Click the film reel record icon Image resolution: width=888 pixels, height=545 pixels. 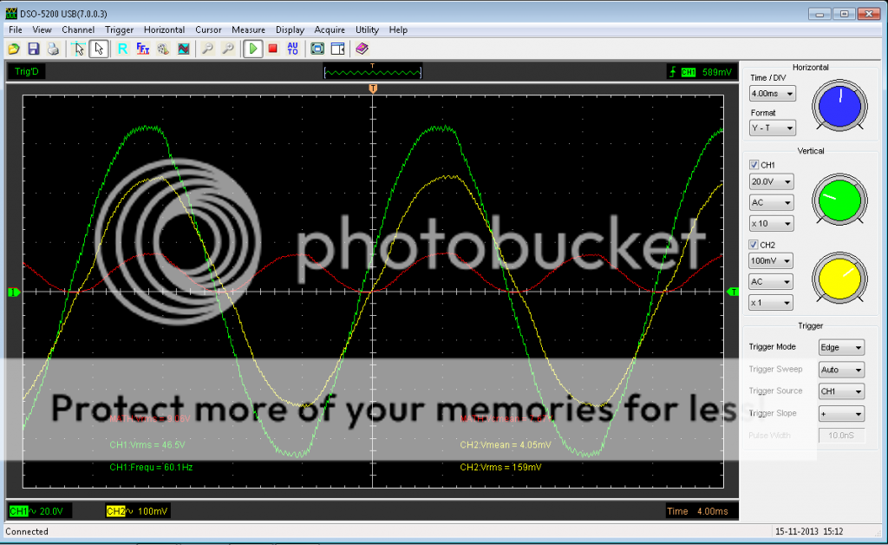point(163,49)
